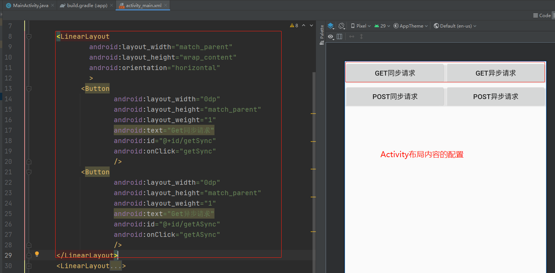This screenshot has width=555, height=273.
Task: Click the warning stripe mark near line 17
Action: [313, 142]
